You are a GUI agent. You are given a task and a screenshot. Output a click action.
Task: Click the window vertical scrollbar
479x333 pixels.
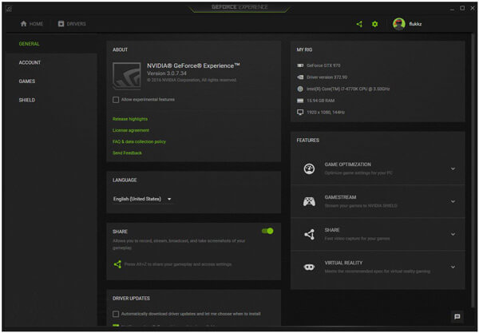tap(473, 171)
